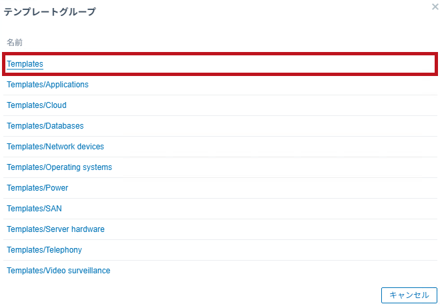
Task: Click the 名前 column header
Action: (x=15, y=43)
